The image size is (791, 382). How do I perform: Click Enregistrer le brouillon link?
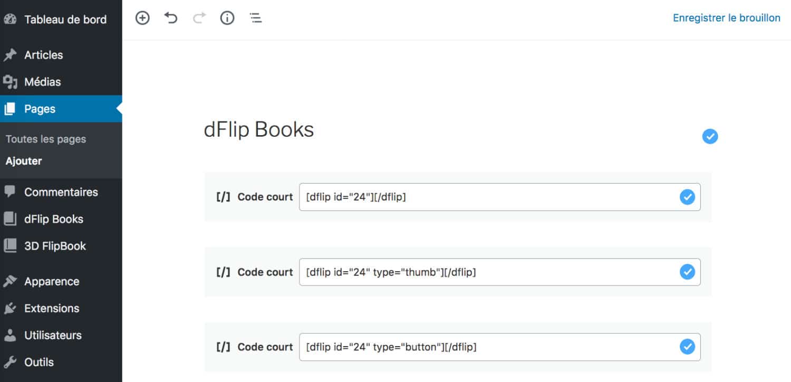coord(726,18)
